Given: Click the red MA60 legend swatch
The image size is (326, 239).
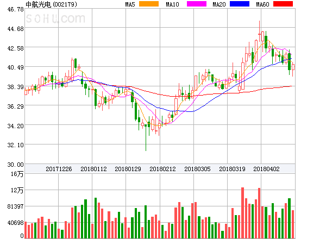Looking at the screenshot, I should (283, 4).
